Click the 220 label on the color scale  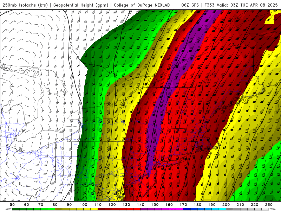pos(254,205)
